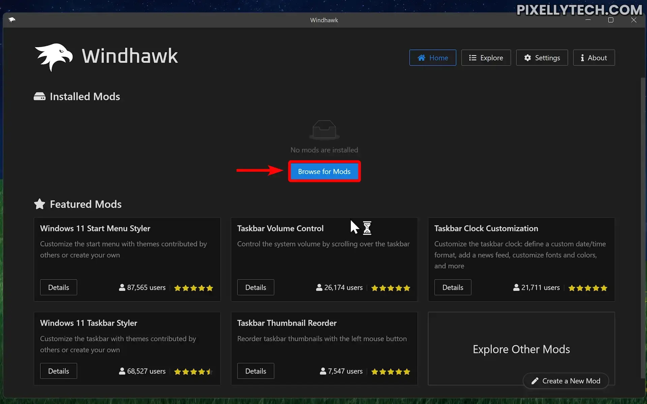647x404 pixels.
Task: Click the Featured Mods star icon
Action: [x=39, y=204]
